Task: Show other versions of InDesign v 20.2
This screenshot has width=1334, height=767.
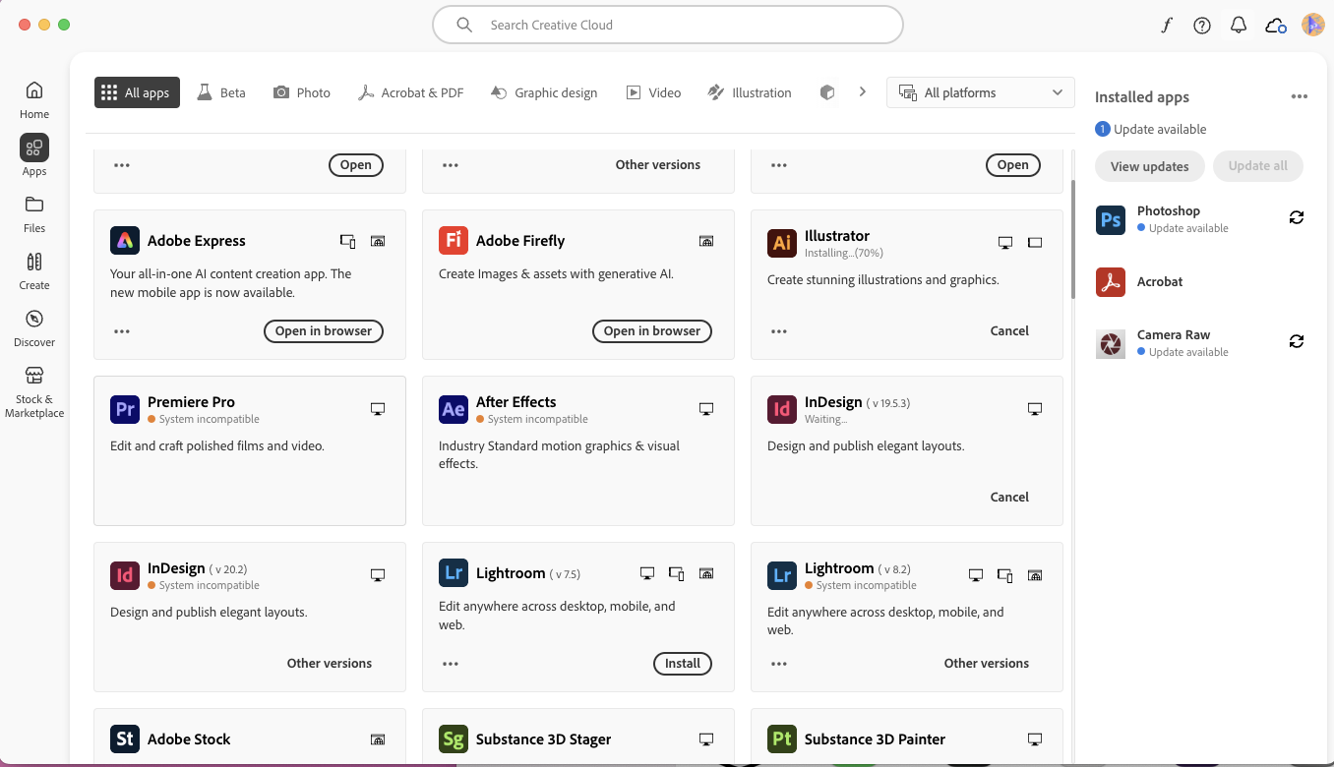Action: click(330, 664)
